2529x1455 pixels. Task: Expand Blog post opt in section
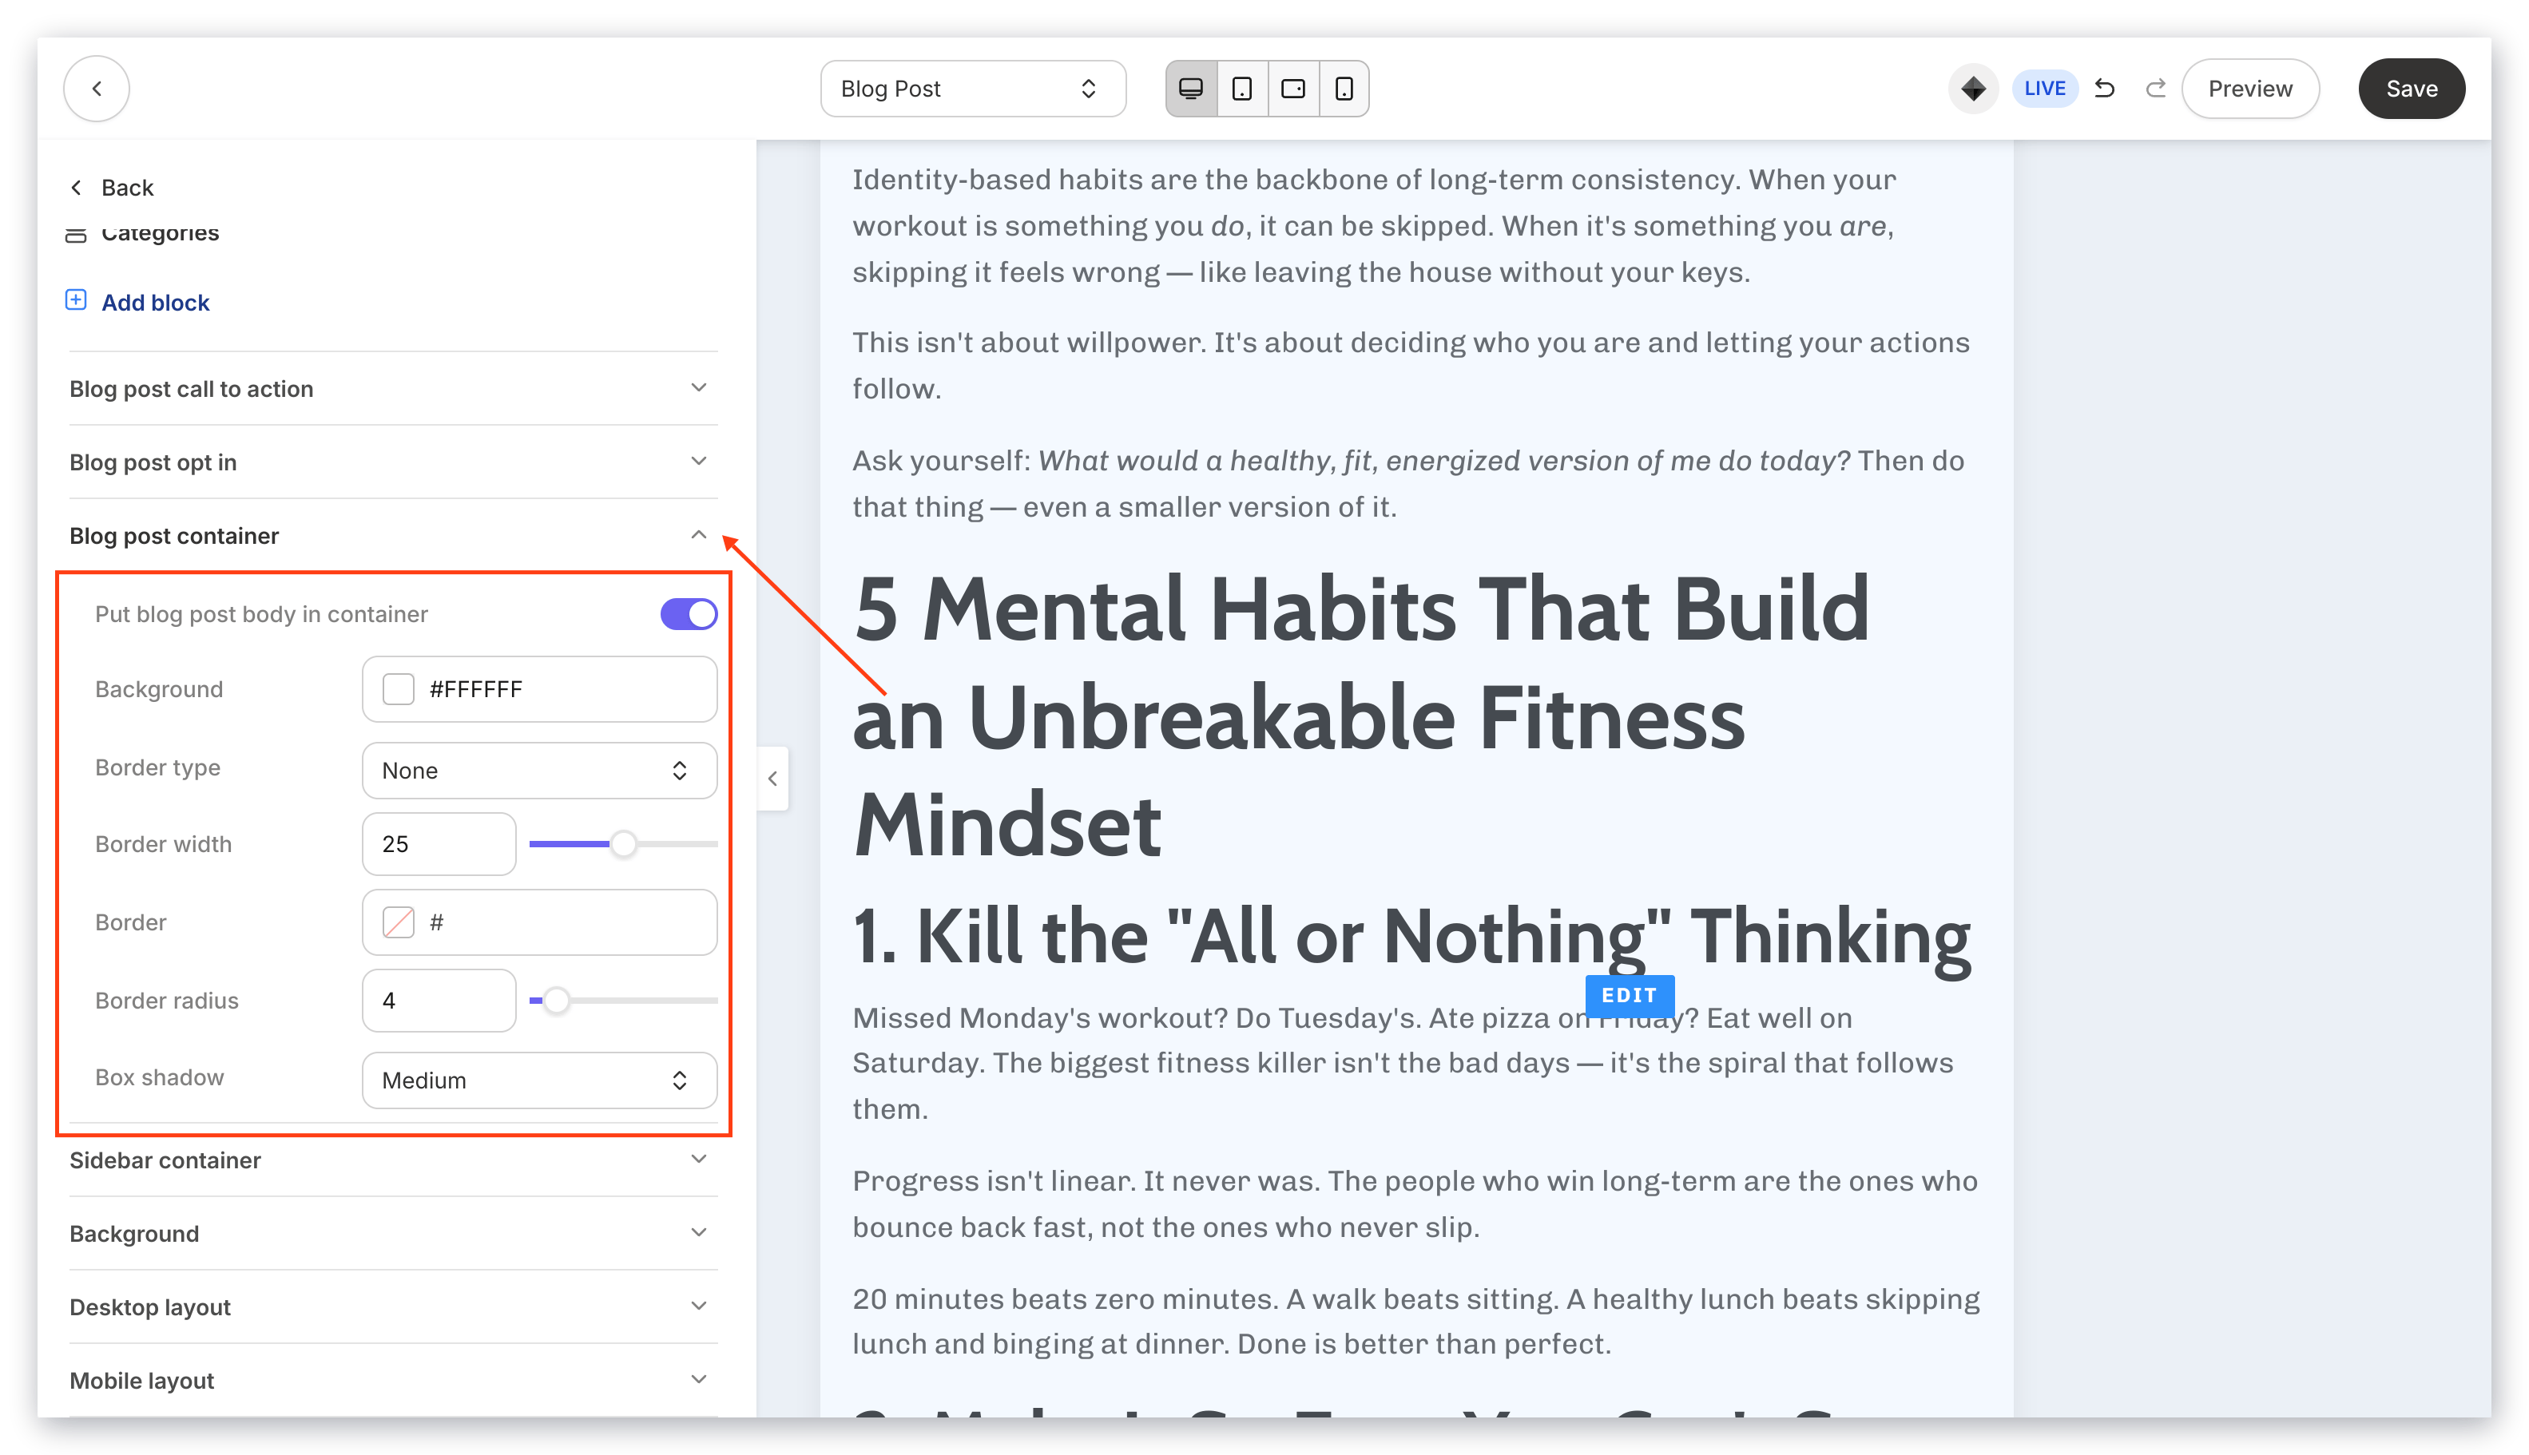point(393,462)
